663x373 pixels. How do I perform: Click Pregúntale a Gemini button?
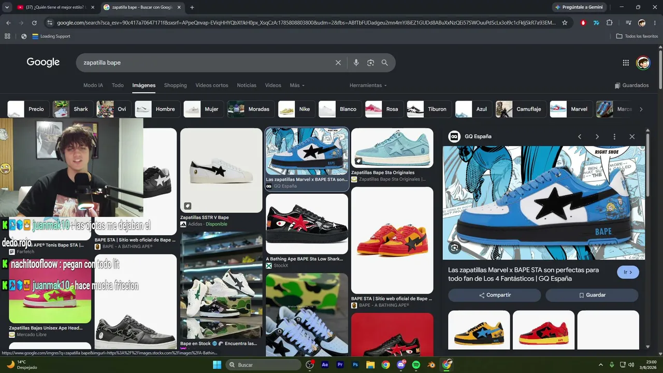click(579, 7)
